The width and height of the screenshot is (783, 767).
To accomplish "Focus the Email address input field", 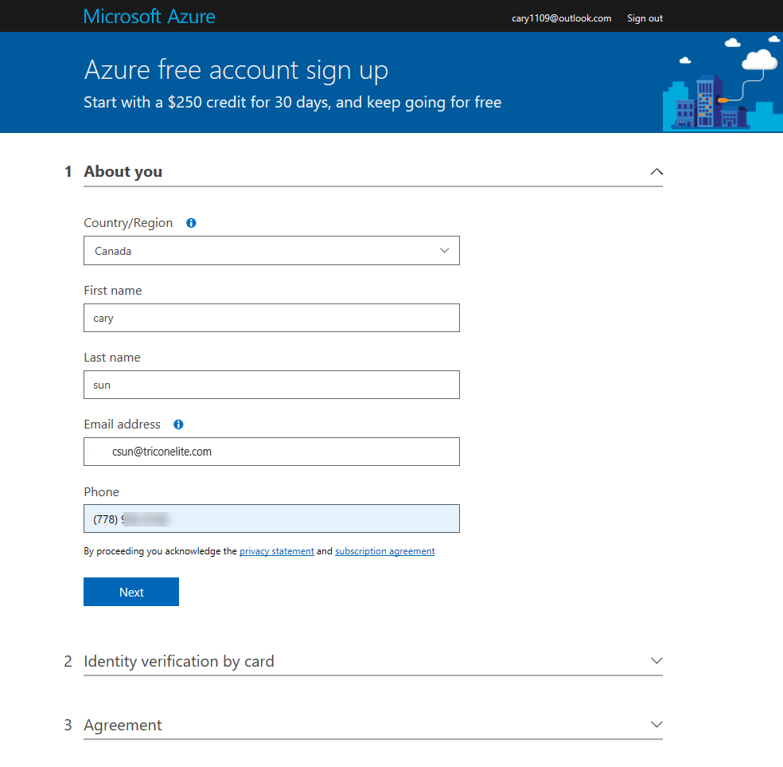I will click(x=271, y=452).
